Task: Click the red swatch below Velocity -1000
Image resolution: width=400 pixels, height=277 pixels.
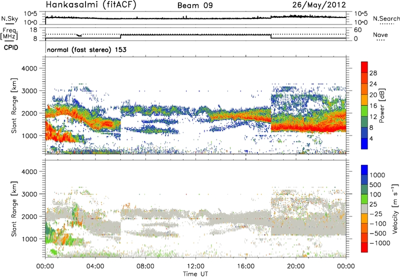Action: pos(364,247)
